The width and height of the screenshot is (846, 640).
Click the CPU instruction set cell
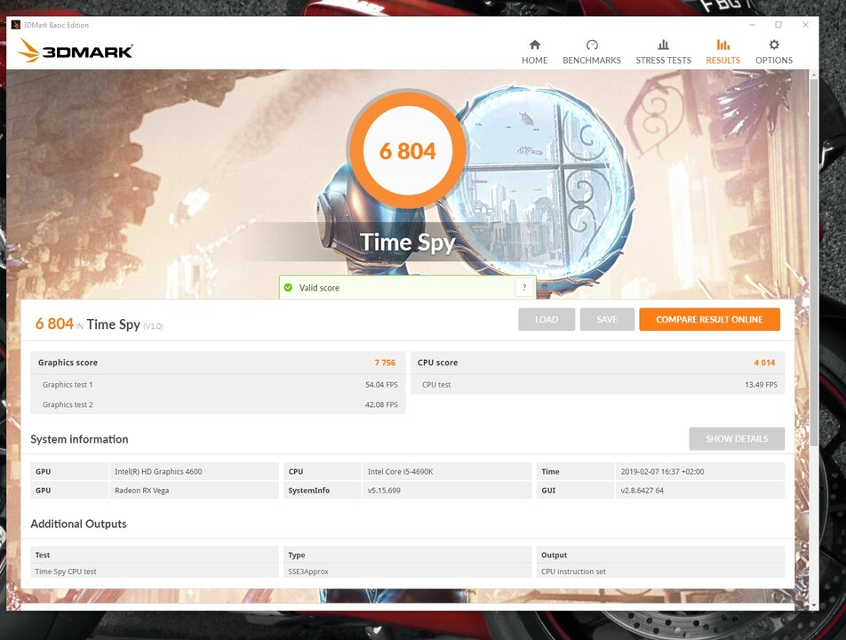click(660, 572)
